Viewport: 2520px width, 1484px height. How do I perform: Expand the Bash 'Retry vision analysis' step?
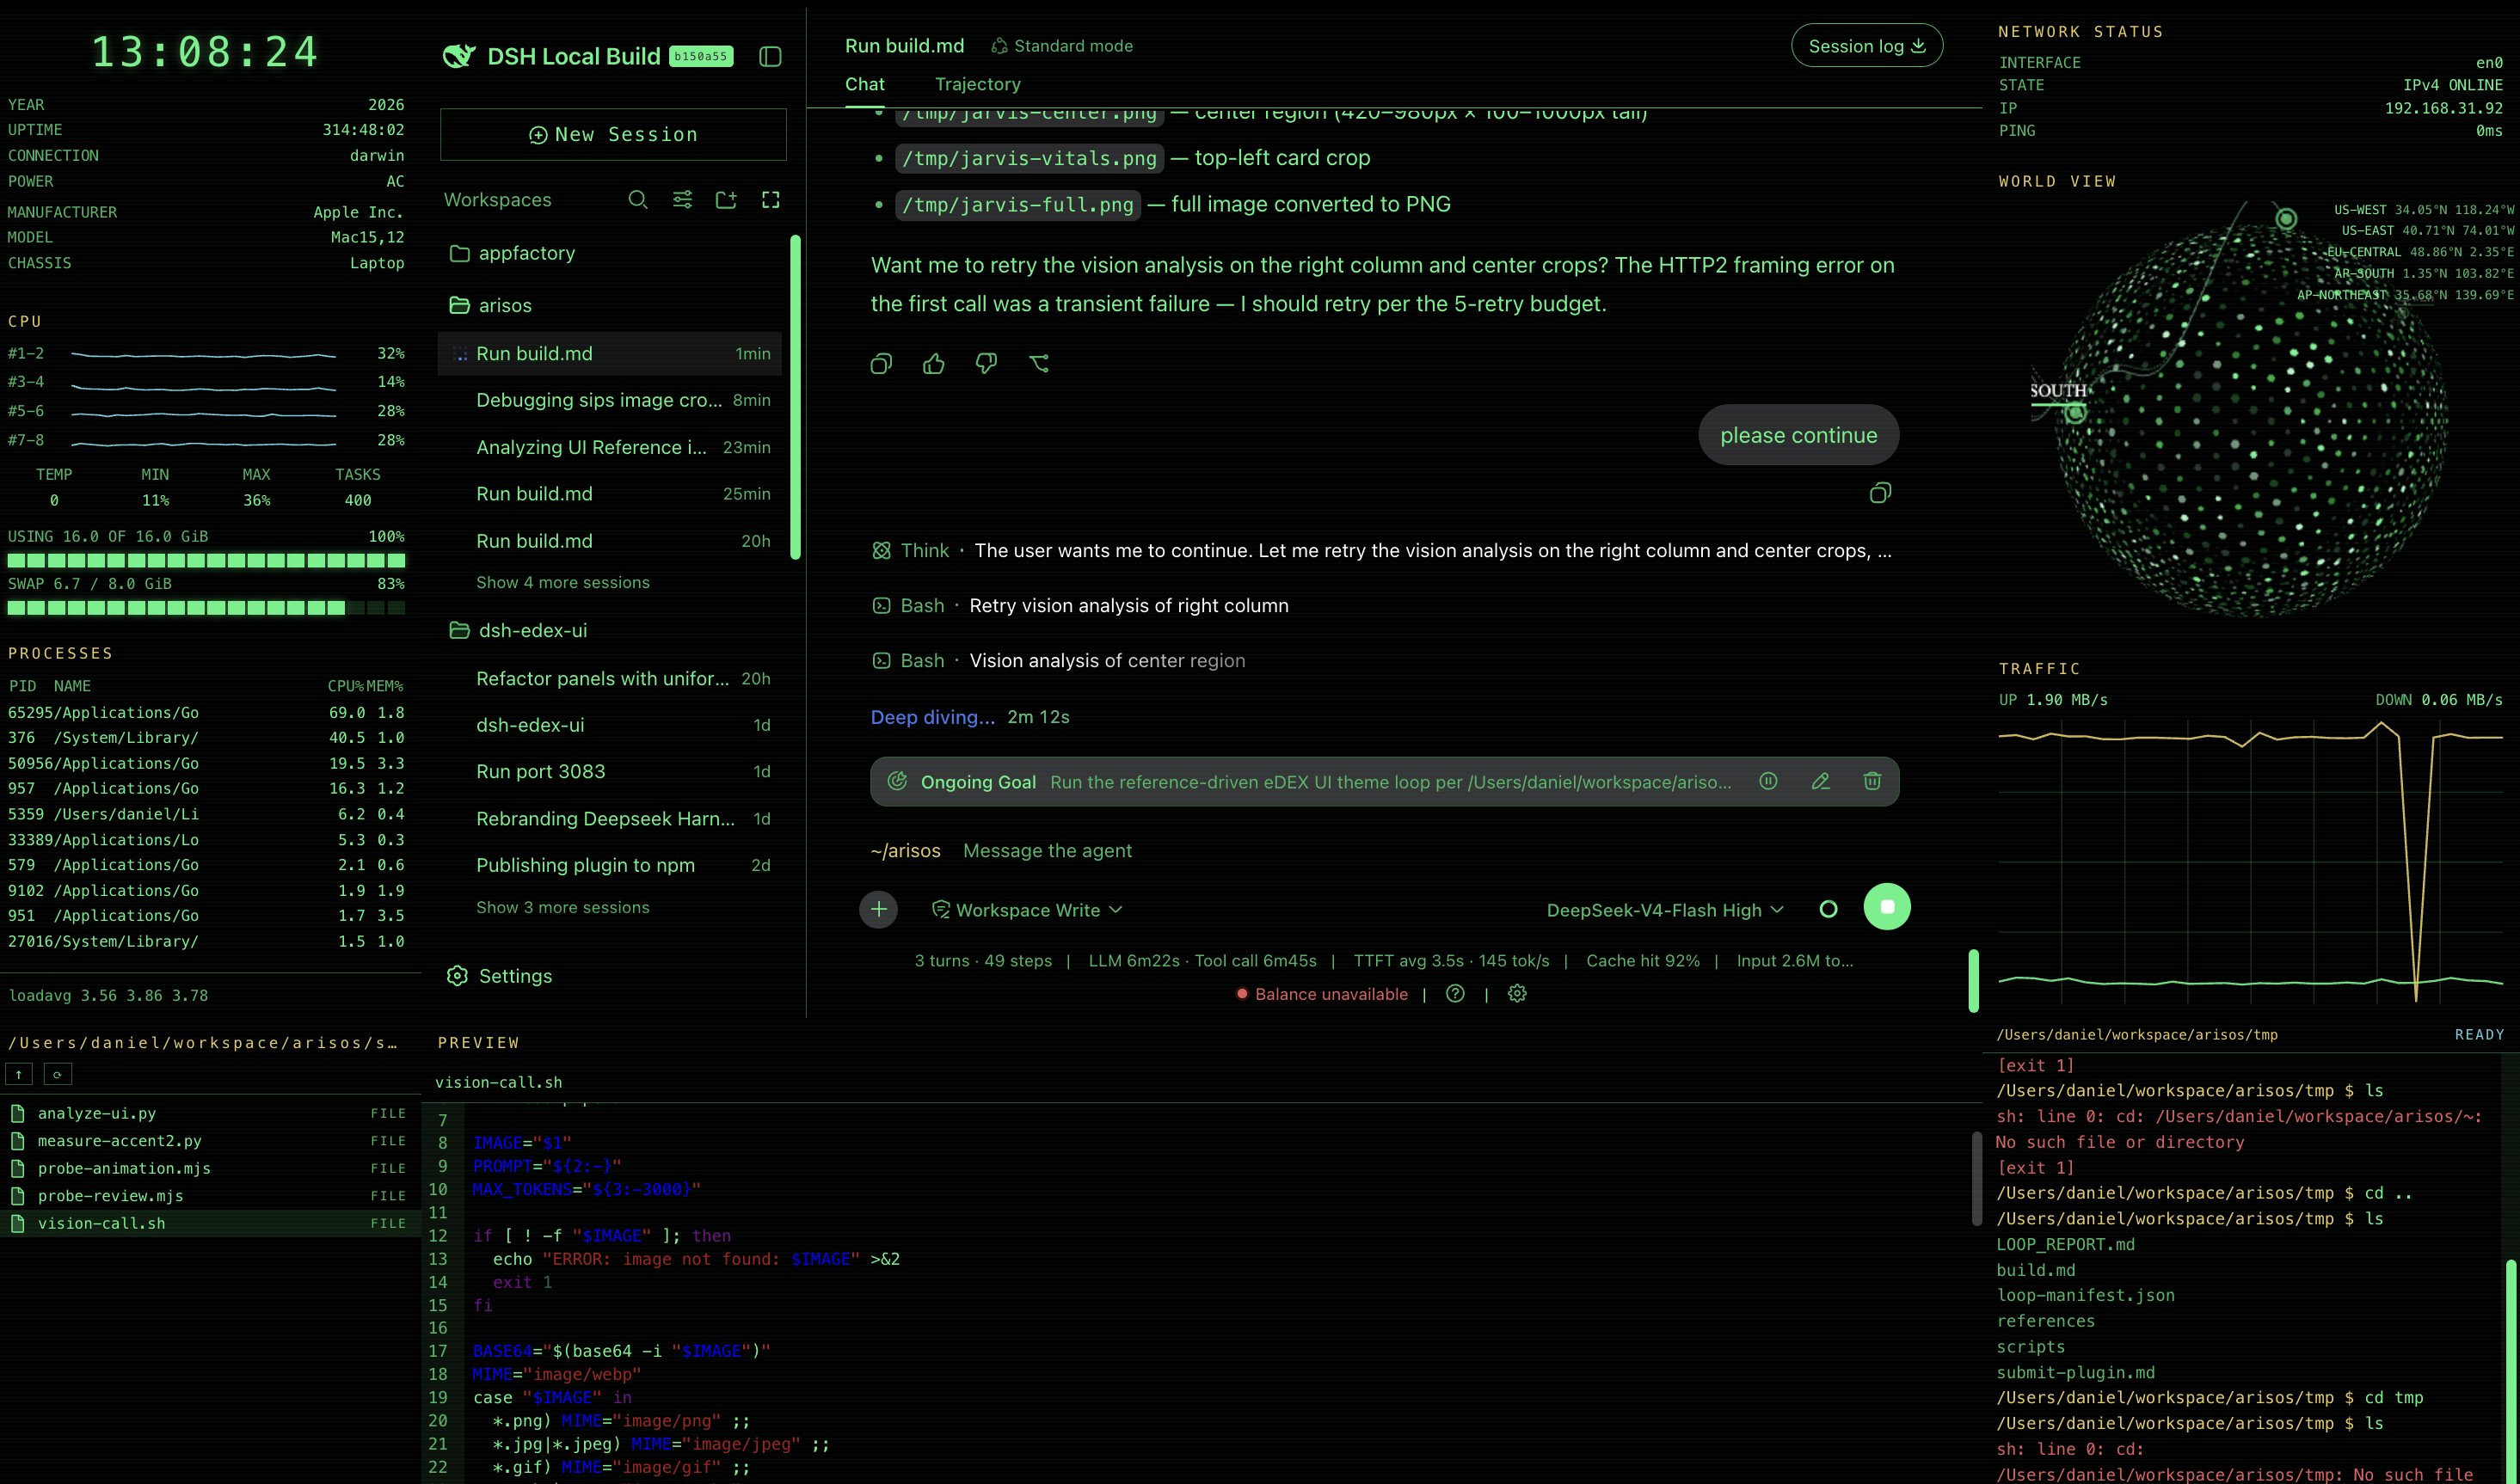tap(1080, 605)
